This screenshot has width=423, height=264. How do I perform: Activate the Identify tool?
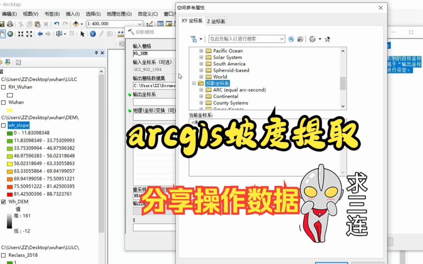pos(93,34)
